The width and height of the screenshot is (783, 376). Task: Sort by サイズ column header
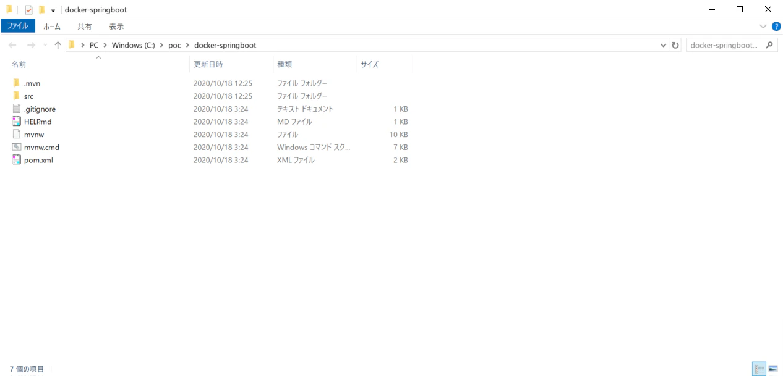tap(385, 64)
